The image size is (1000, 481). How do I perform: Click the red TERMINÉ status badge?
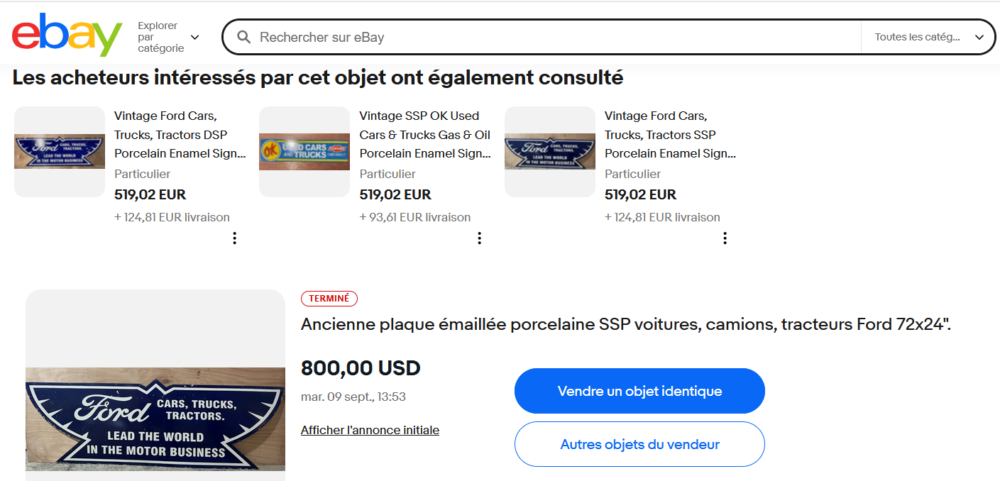tap(329, 299)
